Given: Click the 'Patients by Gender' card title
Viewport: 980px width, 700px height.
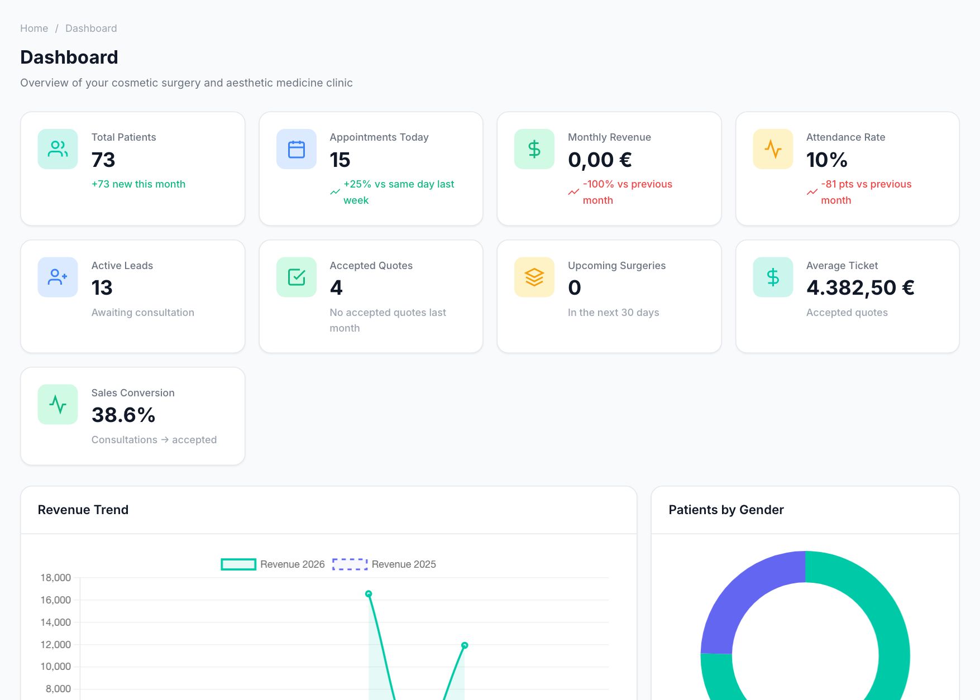Looking at the screenshot, I should [726, 510].
